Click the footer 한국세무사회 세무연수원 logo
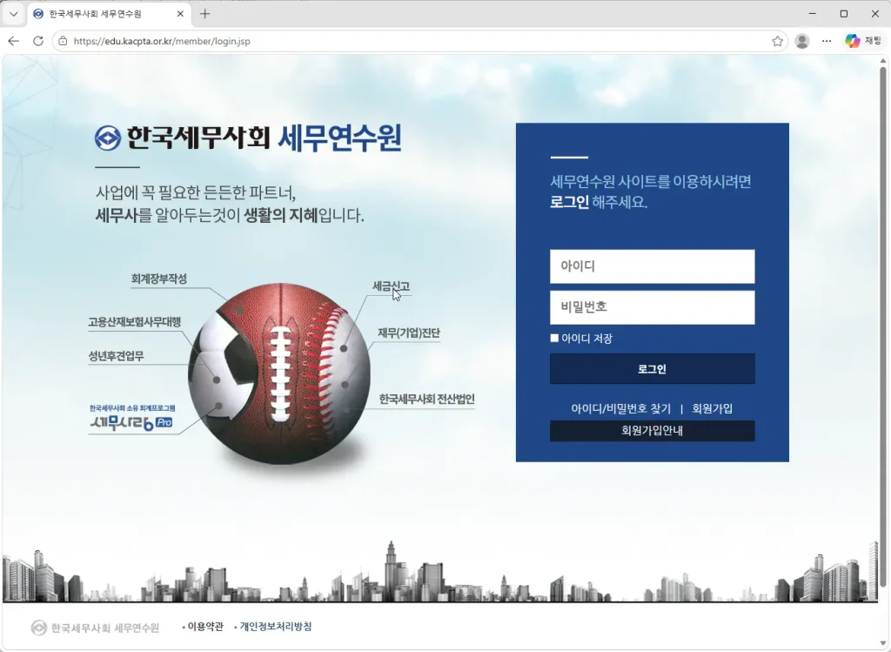The image size is (891, 652). click(x=95, y=628)
